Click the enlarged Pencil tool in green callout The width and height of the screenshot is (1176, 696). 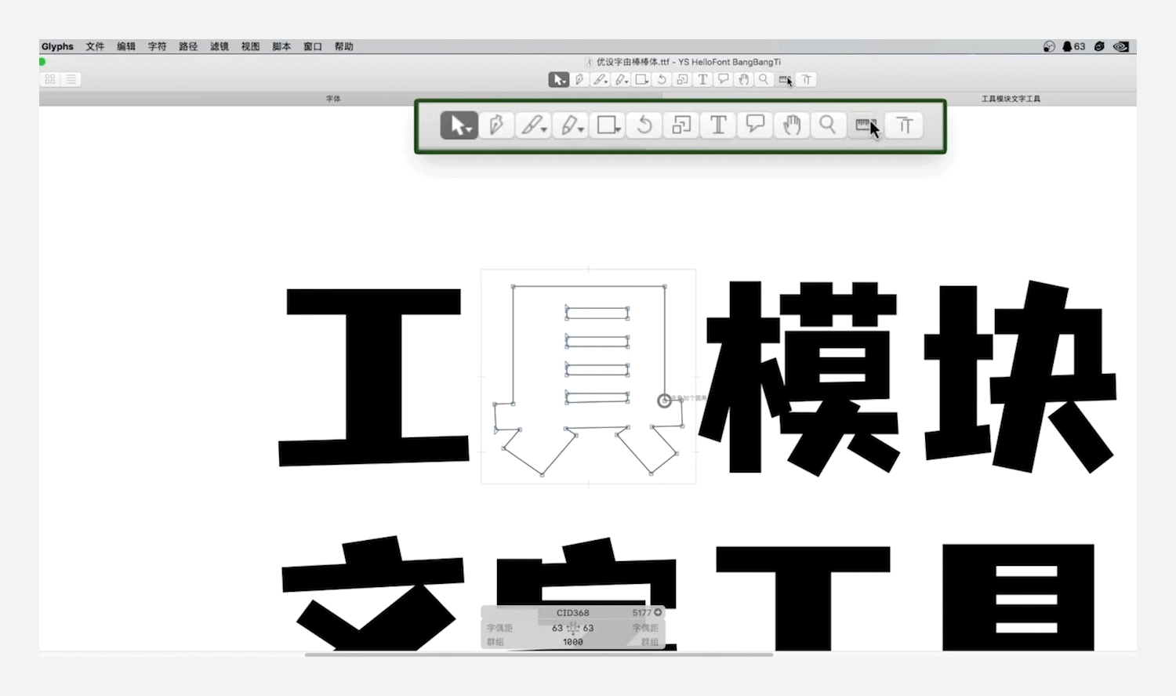pyautogui.click(x=571, y=125)
